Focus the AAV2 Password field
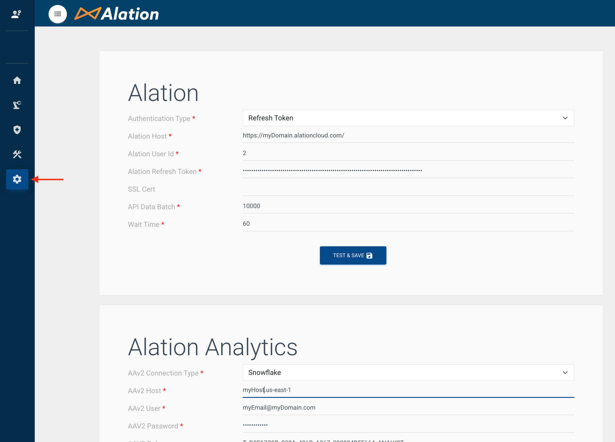 pyautogui.click(x=408, y=425)
